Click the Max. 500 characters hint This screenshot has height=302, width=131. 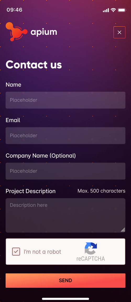click(101, 191)
